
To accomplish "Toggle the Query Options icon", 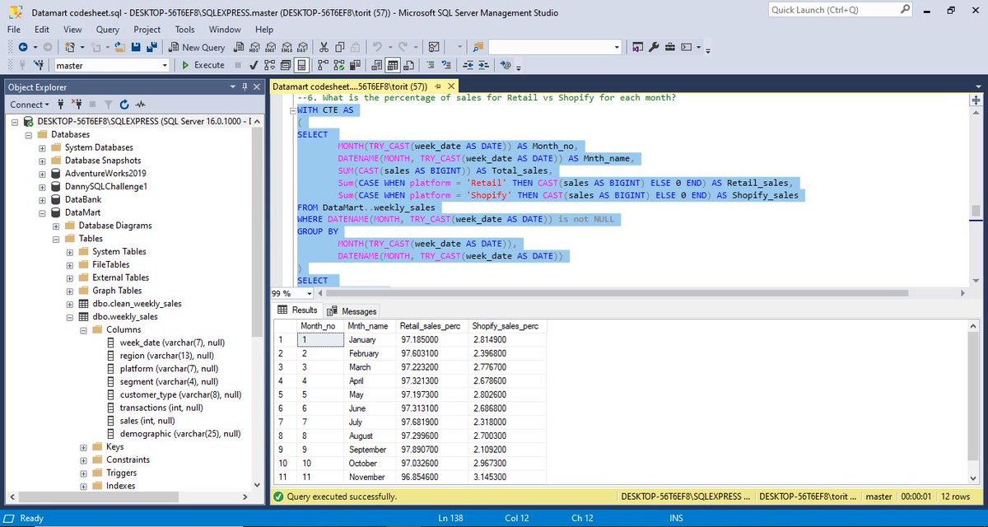I will point(285,65).
